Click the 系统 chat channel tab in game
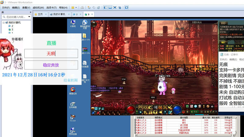Image resolution: width=244 pixels, height=137 pixels. (x=224, y=23)
